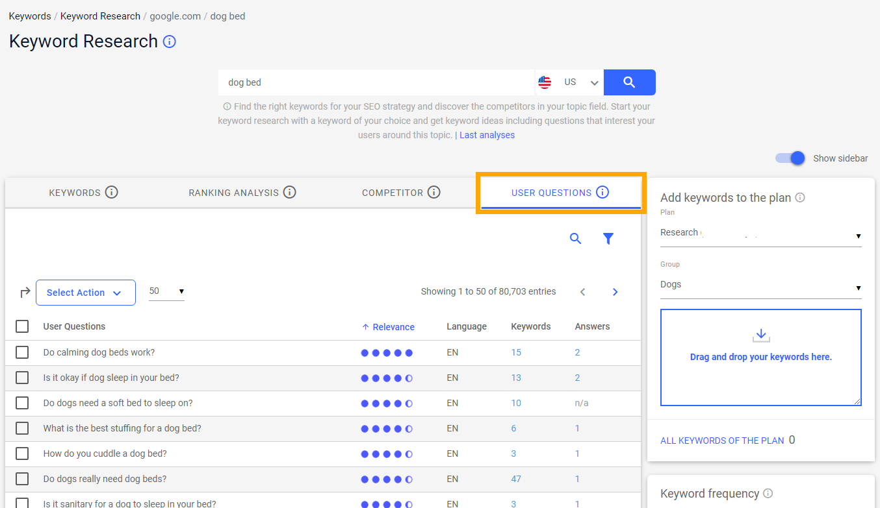Switch to the Keywords tab
This screenshot has height=508, width=880.
[75, 192]
